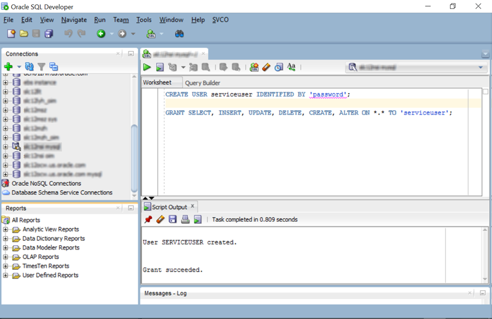Open a file using the folder icon

coord(24,34)
